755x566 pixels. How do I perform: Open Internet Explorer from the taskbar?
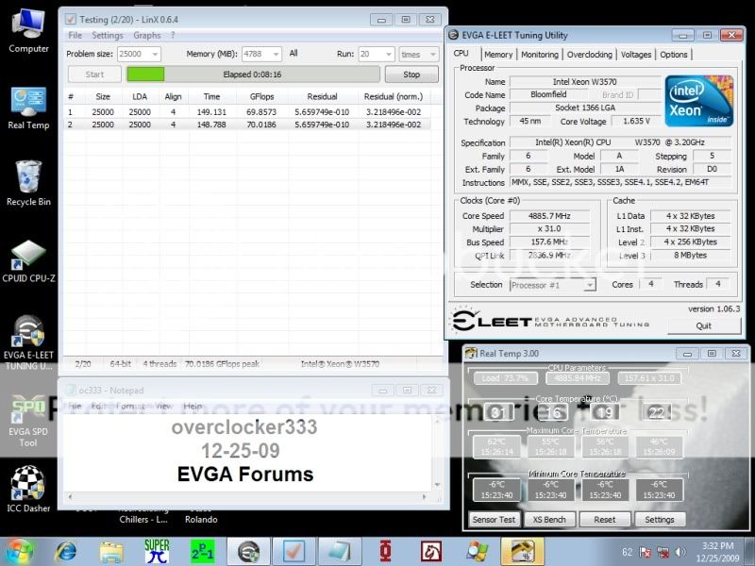(66, 550)
